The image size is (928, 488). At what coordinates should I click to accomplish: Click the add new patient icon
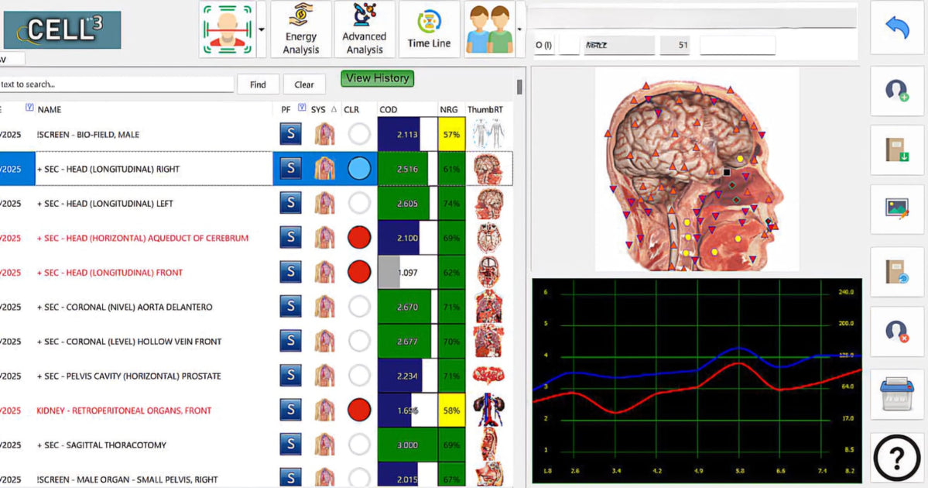point(896,92)
